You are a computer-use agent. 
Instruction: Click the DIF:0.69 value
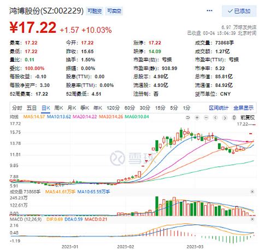click(55, 219)
